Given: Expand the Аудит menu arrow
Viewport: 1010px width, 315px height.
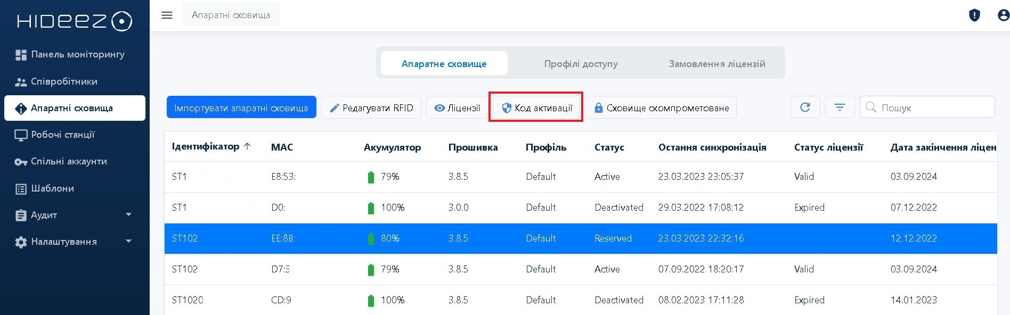Looking at the screenshot, I should click(128, 214).
